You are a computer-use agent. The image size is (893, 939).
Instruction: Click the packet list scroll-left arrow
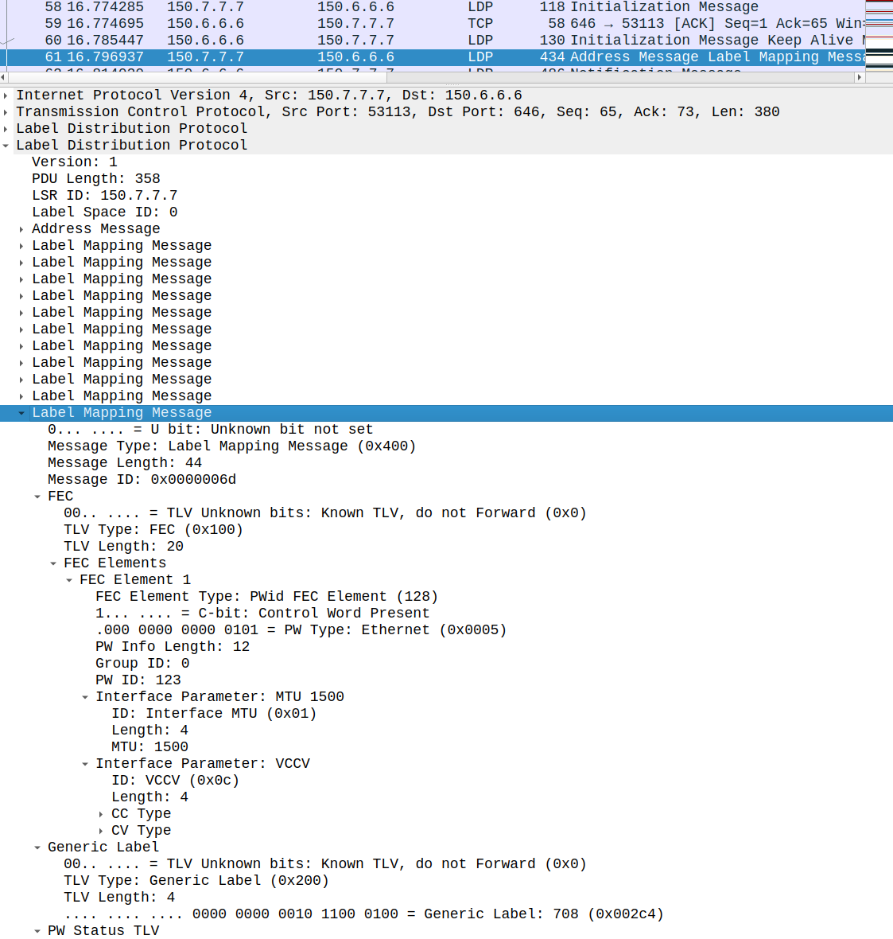[4, 77]
